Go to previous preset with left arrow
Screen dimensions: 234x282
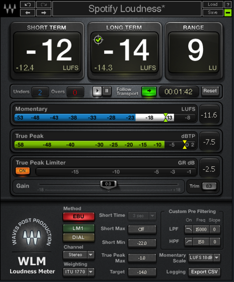point(28,13)
